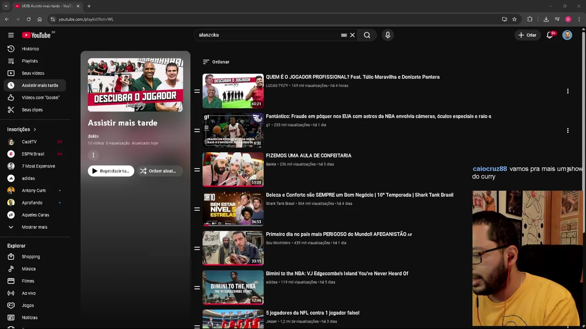Open video QUEM É O JOGADOR PROFISSIONAL

(353, 77)
